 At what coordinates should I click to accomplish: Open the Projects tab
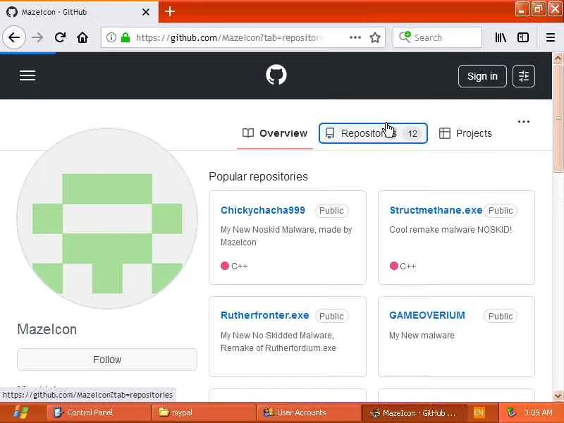tap(465, 133)
